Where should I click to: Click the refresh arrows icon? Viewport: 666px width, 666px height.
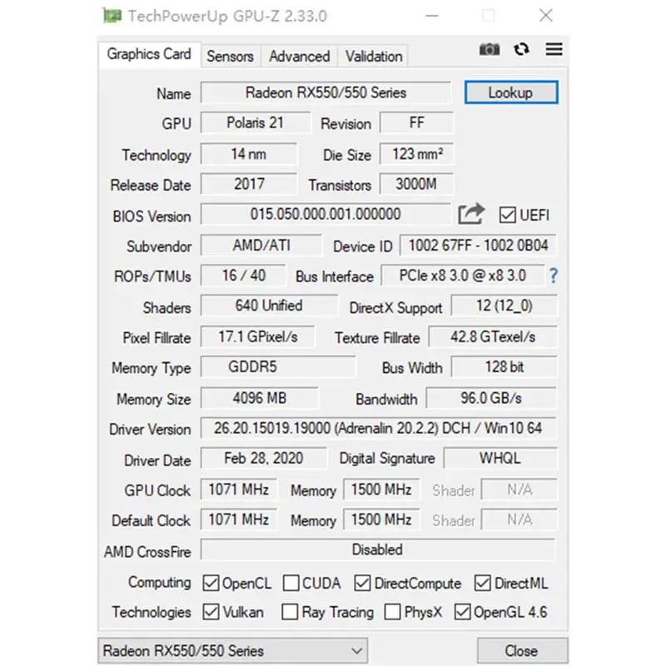tap(521, 49)
